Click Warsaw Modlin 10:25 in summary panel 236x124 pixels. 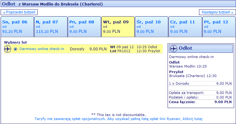[188, 66]
